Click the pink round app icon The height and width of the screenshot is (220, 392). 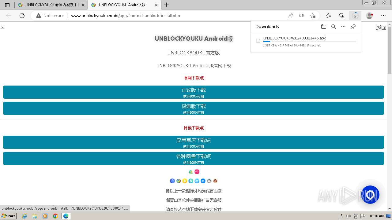(197, 172)
